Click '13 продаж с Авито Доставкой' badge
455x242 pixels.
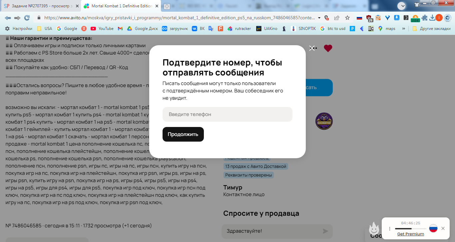[x=256, y=166]
